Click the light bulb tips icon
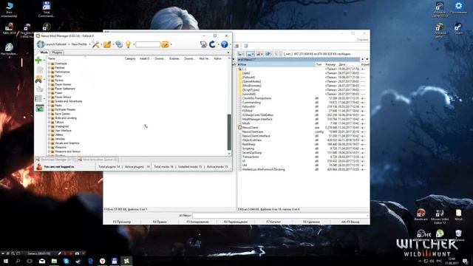Screen dimensions: 473x266 click(128, 44)
